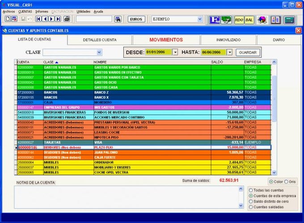Open the CLASE filter dropdown
The width and height of the screenshot is (304, 223).
coord(99,52)
